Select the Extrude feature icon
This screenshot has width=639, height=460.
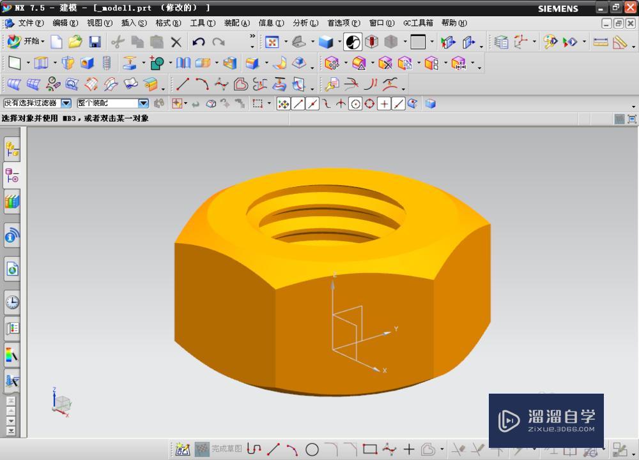[41, 63]
